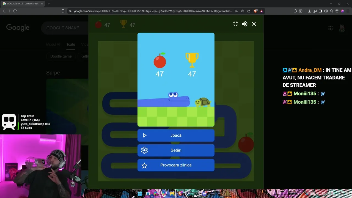Open Leo AI assistant icon
Screen dimensions: 352x198
point(331,11)
